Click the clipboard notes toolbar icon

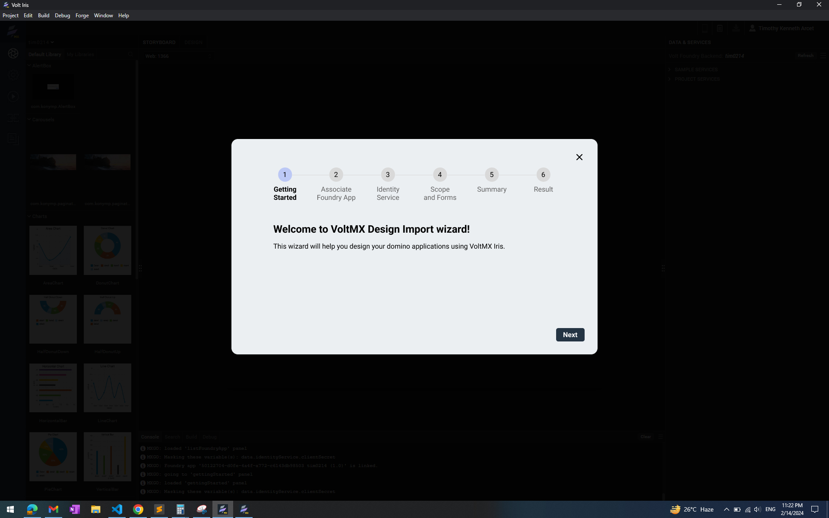click(x=720, y=28)
